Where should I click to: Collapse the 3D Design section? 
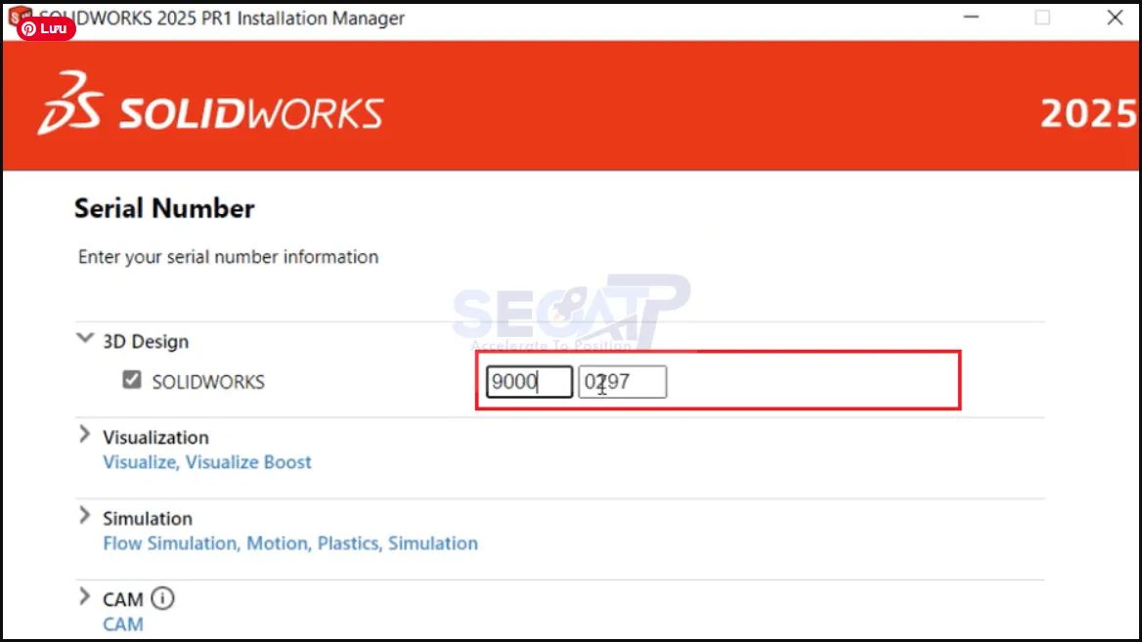tap(84, 339)
